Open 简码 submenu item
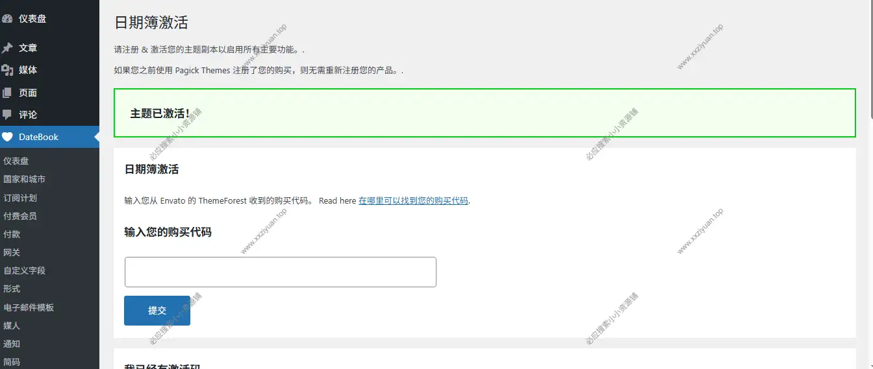Image resolution: width=873 pixels, height=369 pixels. pyautogui.click(x=12, y=362)
